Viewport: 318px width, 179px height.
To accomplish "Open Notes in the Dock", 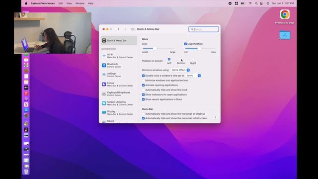I will point(26,82).
